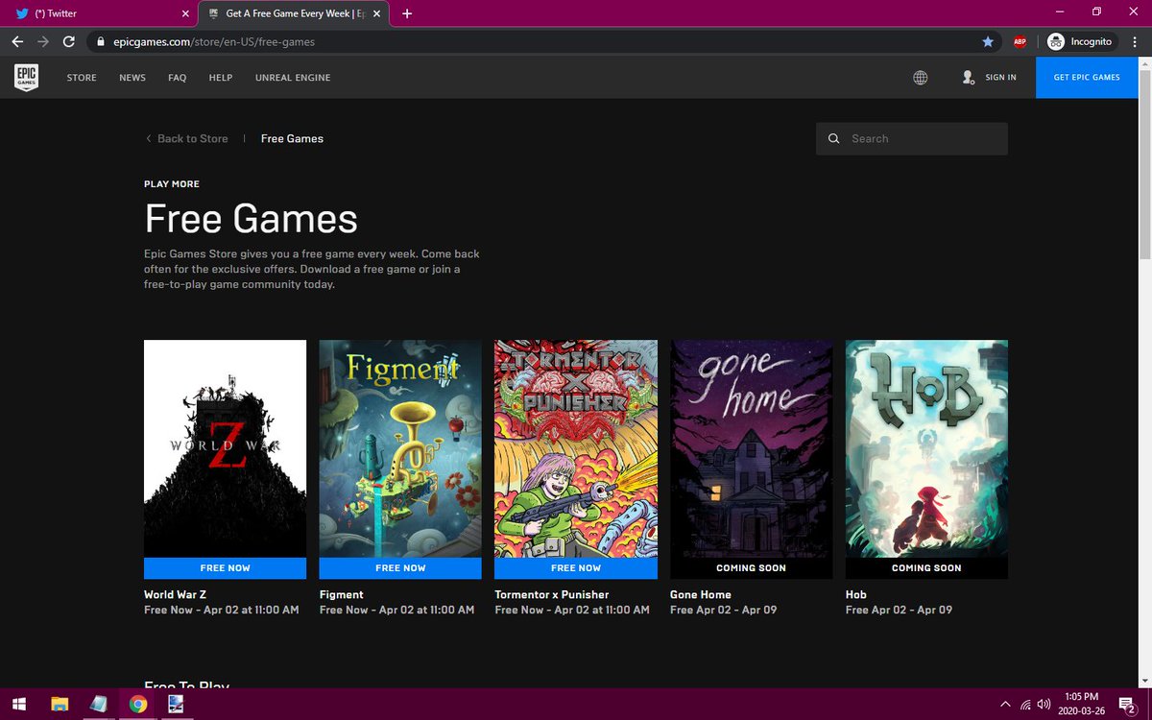The image size is (1152, 720).
Task: Click the network tray icon
Action: click(1024, 704)
